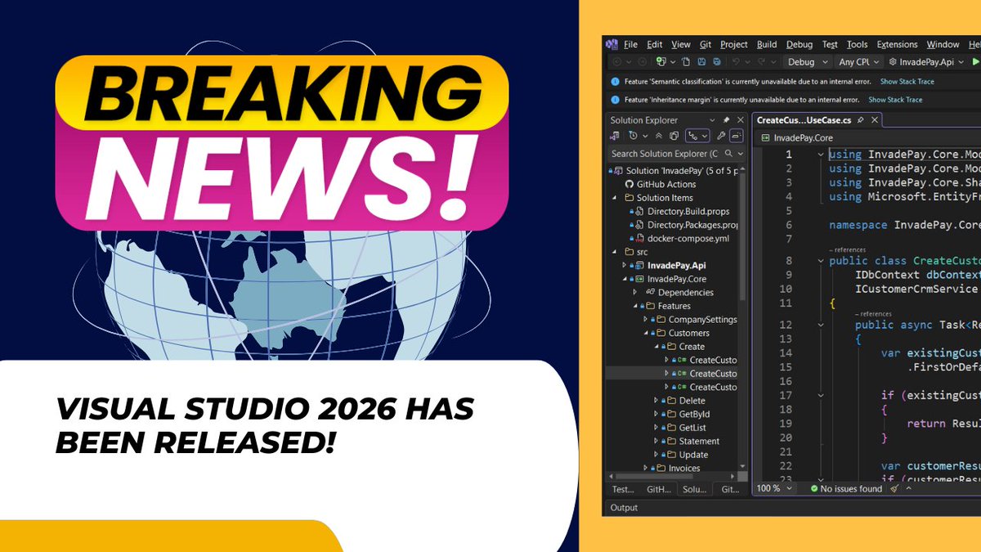Toggle pin on CreateCus...UseCase.cs tab

click(860, 120)
